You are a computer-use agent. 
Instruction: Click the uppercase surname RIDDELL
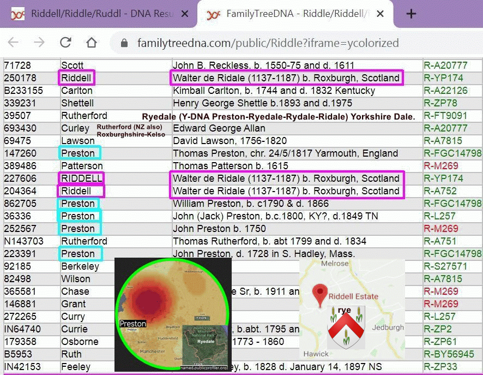pyautogui.click(x=82, y=178)
